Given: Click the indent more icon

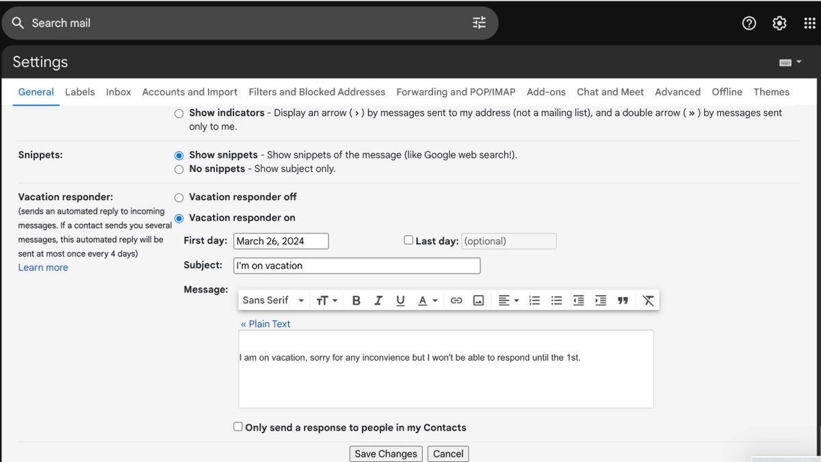Looking at the screenshot, I should click(x=601, y=300).
